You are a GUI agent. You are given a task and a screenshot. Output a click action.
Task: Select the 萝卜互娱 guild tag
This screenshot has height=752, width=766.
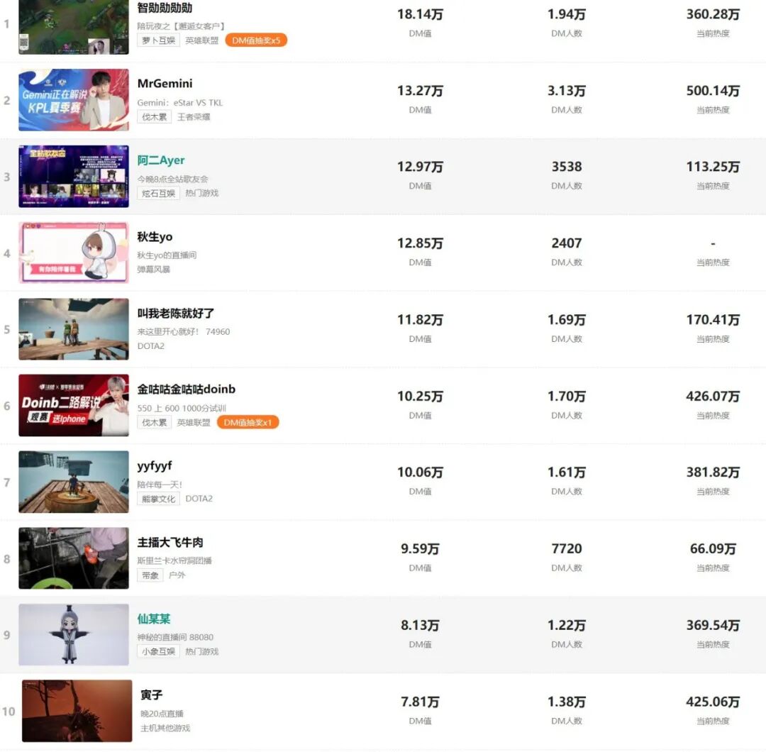(x=158, y=40)
